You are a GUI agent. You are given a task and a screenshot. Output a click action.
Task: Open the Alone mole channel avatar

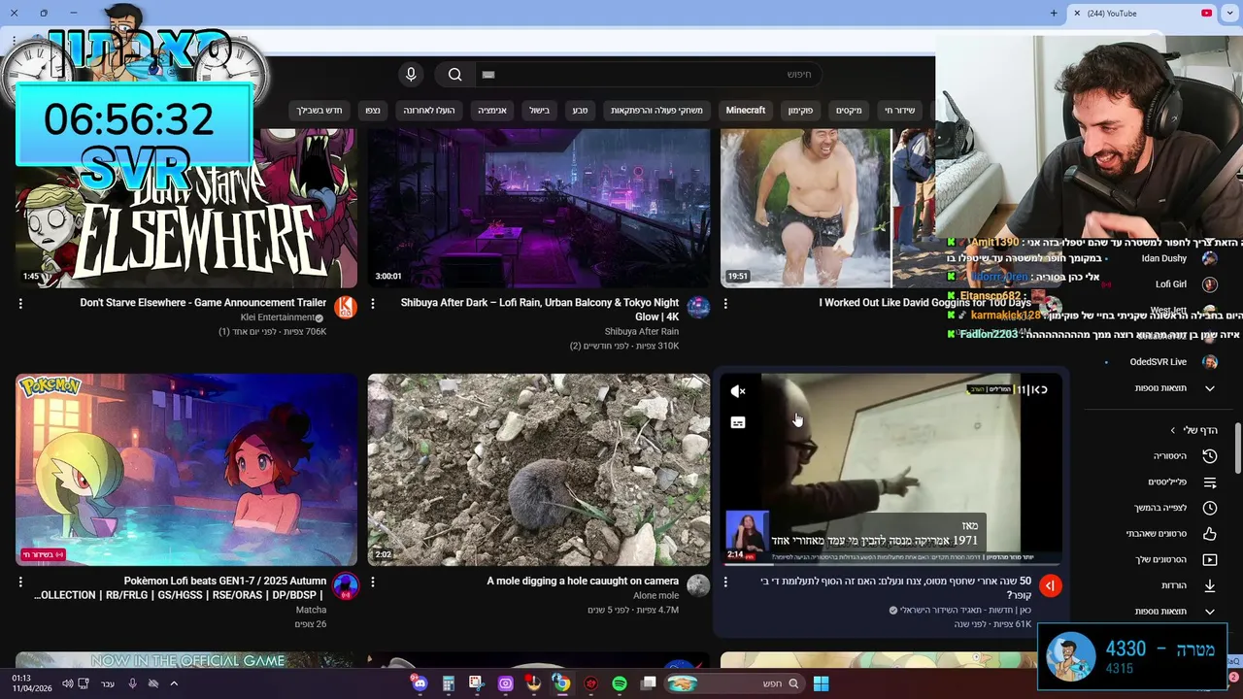coord(698,585)
